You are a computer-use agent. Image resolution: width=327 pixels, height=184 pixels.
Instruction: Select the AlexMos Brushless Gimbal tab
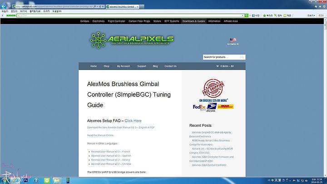pos(123,7)
